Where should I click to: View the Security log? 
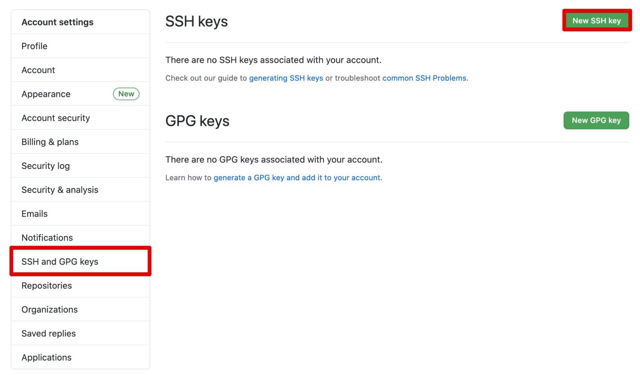[x=45, y=166]
